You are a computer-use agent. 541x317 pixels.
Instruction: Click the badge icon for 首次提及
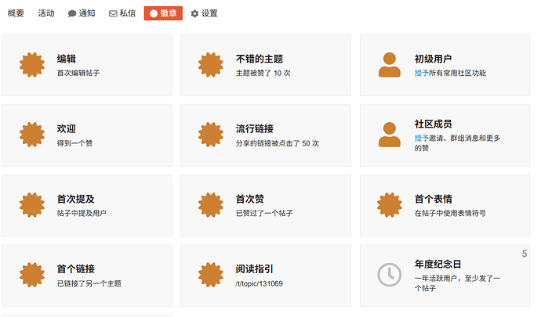click(x=32, y=205)
